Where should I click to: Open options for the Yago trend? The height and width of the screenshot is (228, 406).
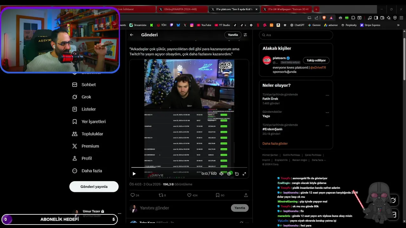point(327,112)
